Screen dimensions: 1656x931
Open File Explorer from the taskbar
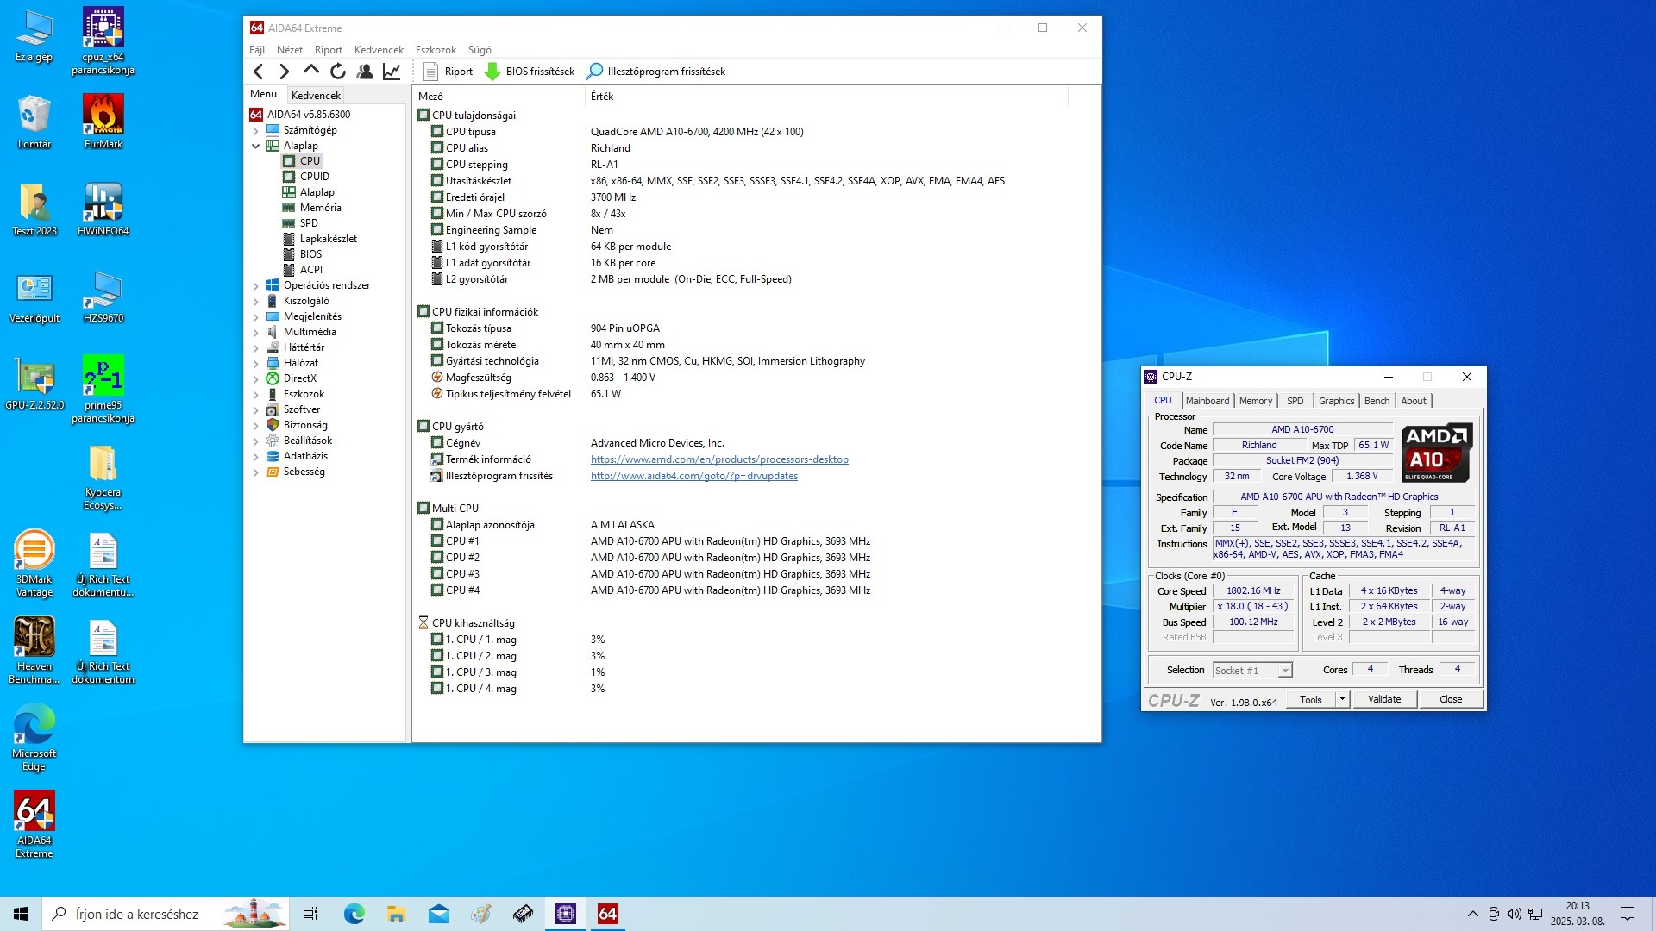pos(396,914)
